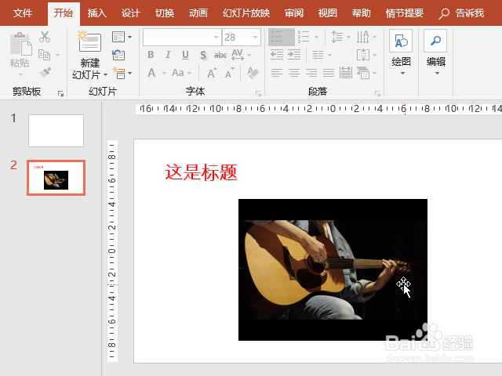502x376 pixels.
Task: Click the Text Direction icon
Action: (x=362, y=37)
